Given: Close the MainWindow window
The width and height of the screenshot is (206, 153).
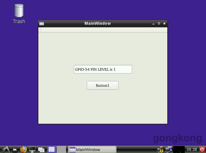Looking at the screenshot, I should [164, 23].
